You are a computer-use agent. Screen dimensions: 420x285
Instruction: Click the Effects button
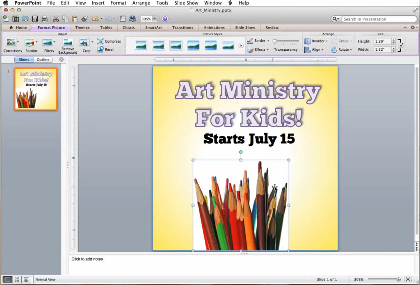[258, 50]
